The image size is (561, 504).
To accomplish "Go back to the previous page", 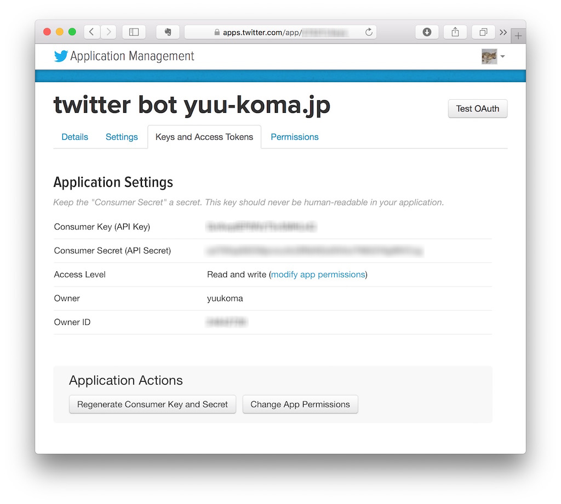I will [91, 32].
